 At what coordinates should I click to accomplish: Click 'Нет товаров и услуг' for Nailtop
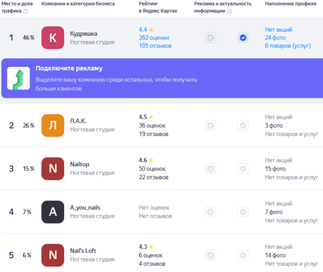click(x=292, y=177)
